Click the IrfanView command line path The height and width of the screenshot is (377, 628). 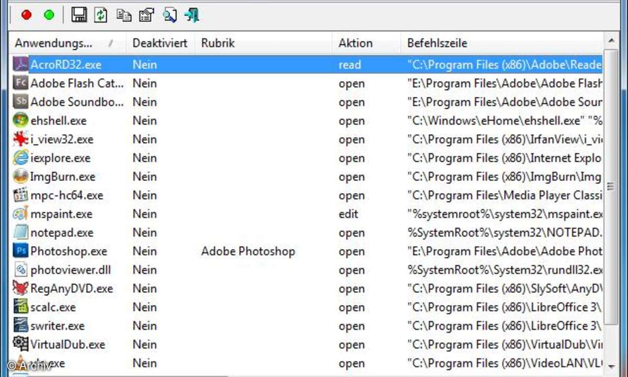click(505, 139)
